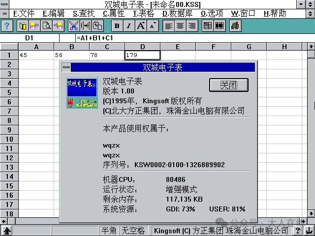Click the bar chart icon
Viewport: 315px width, 236px height.
pyautogui.click(x=235, y=26)
